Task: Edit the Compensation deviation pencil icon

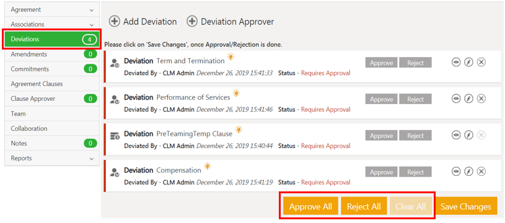Action: click(468, 172)
